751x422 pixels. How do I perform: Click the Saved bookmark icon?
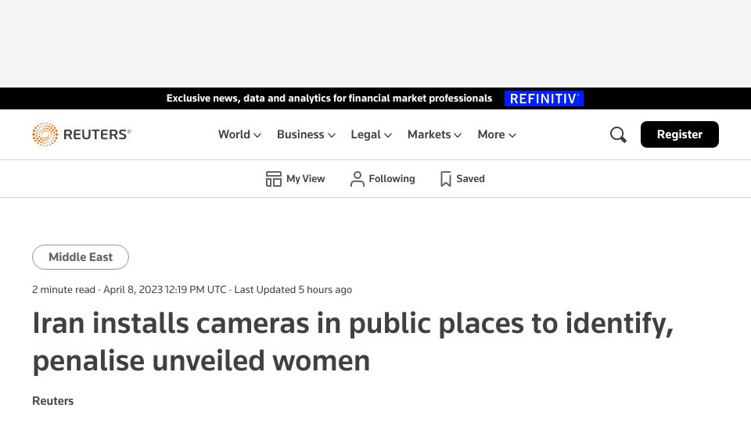point(445,179)
